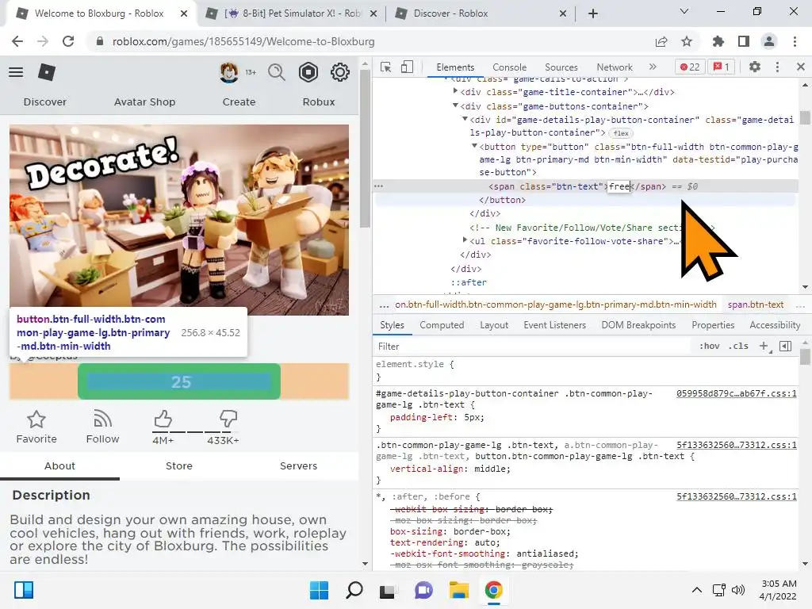Click the breadcrumb left ellipsis

(384, 305)
